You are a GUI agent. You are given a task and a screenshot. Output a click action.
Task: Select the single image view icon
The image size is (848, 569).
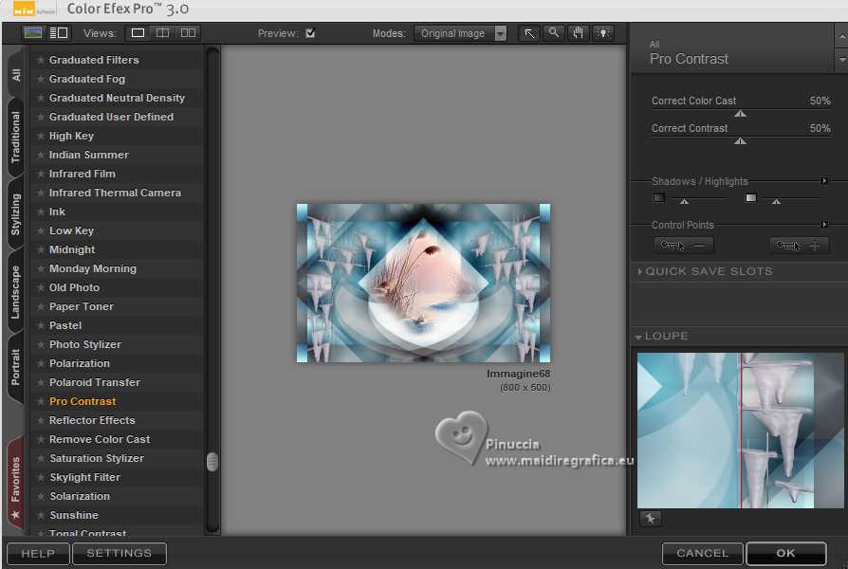click(138, 33)
